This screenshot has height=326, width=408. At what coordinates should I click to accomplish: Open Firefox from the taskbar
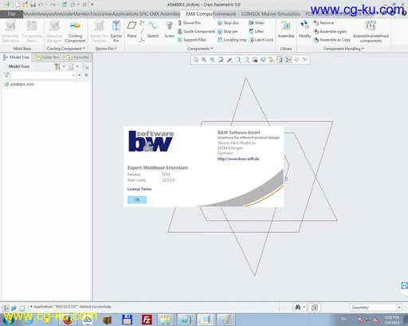[68, 320]
